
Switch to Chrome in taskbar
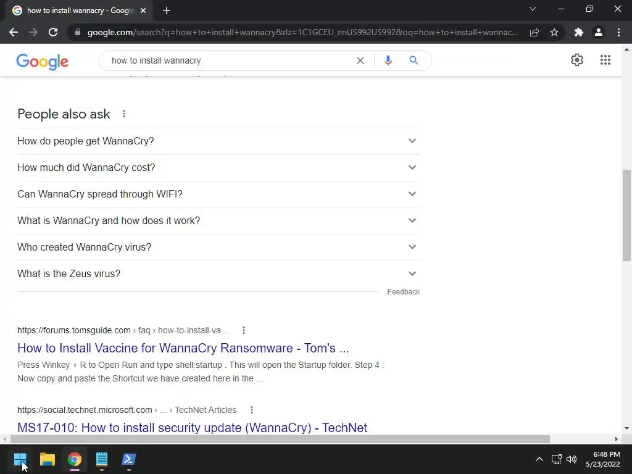coord(75,459)
